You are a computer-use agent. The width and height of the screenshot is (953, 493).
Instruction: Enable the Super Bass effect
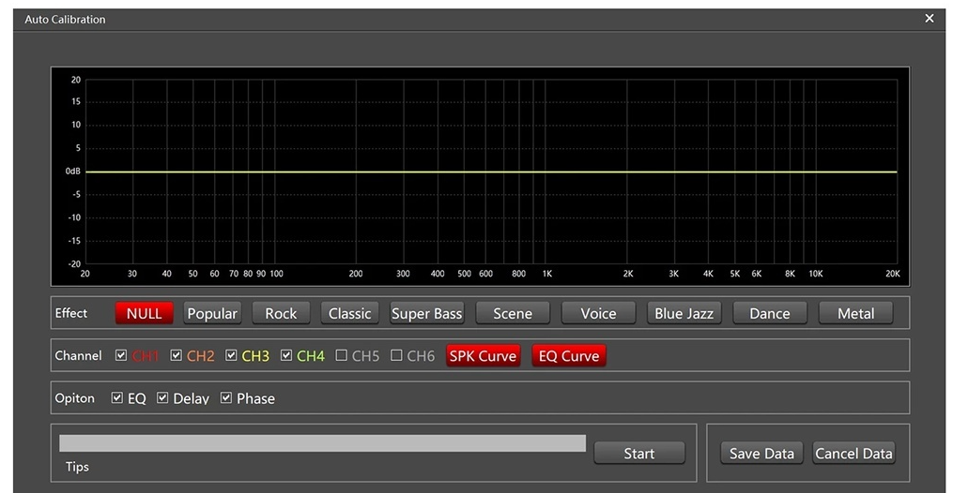(426, 313)
